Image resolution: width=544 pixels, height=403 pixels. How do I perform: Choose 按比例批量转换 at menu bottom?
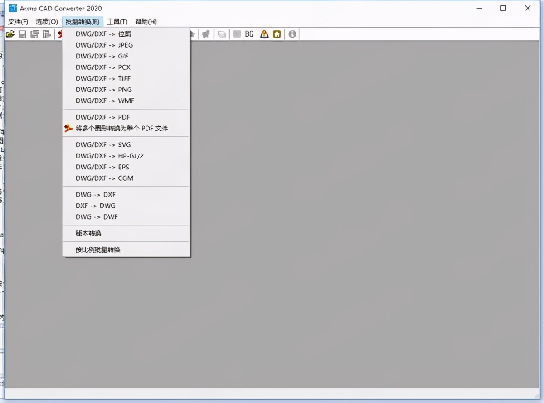[98, 250]
